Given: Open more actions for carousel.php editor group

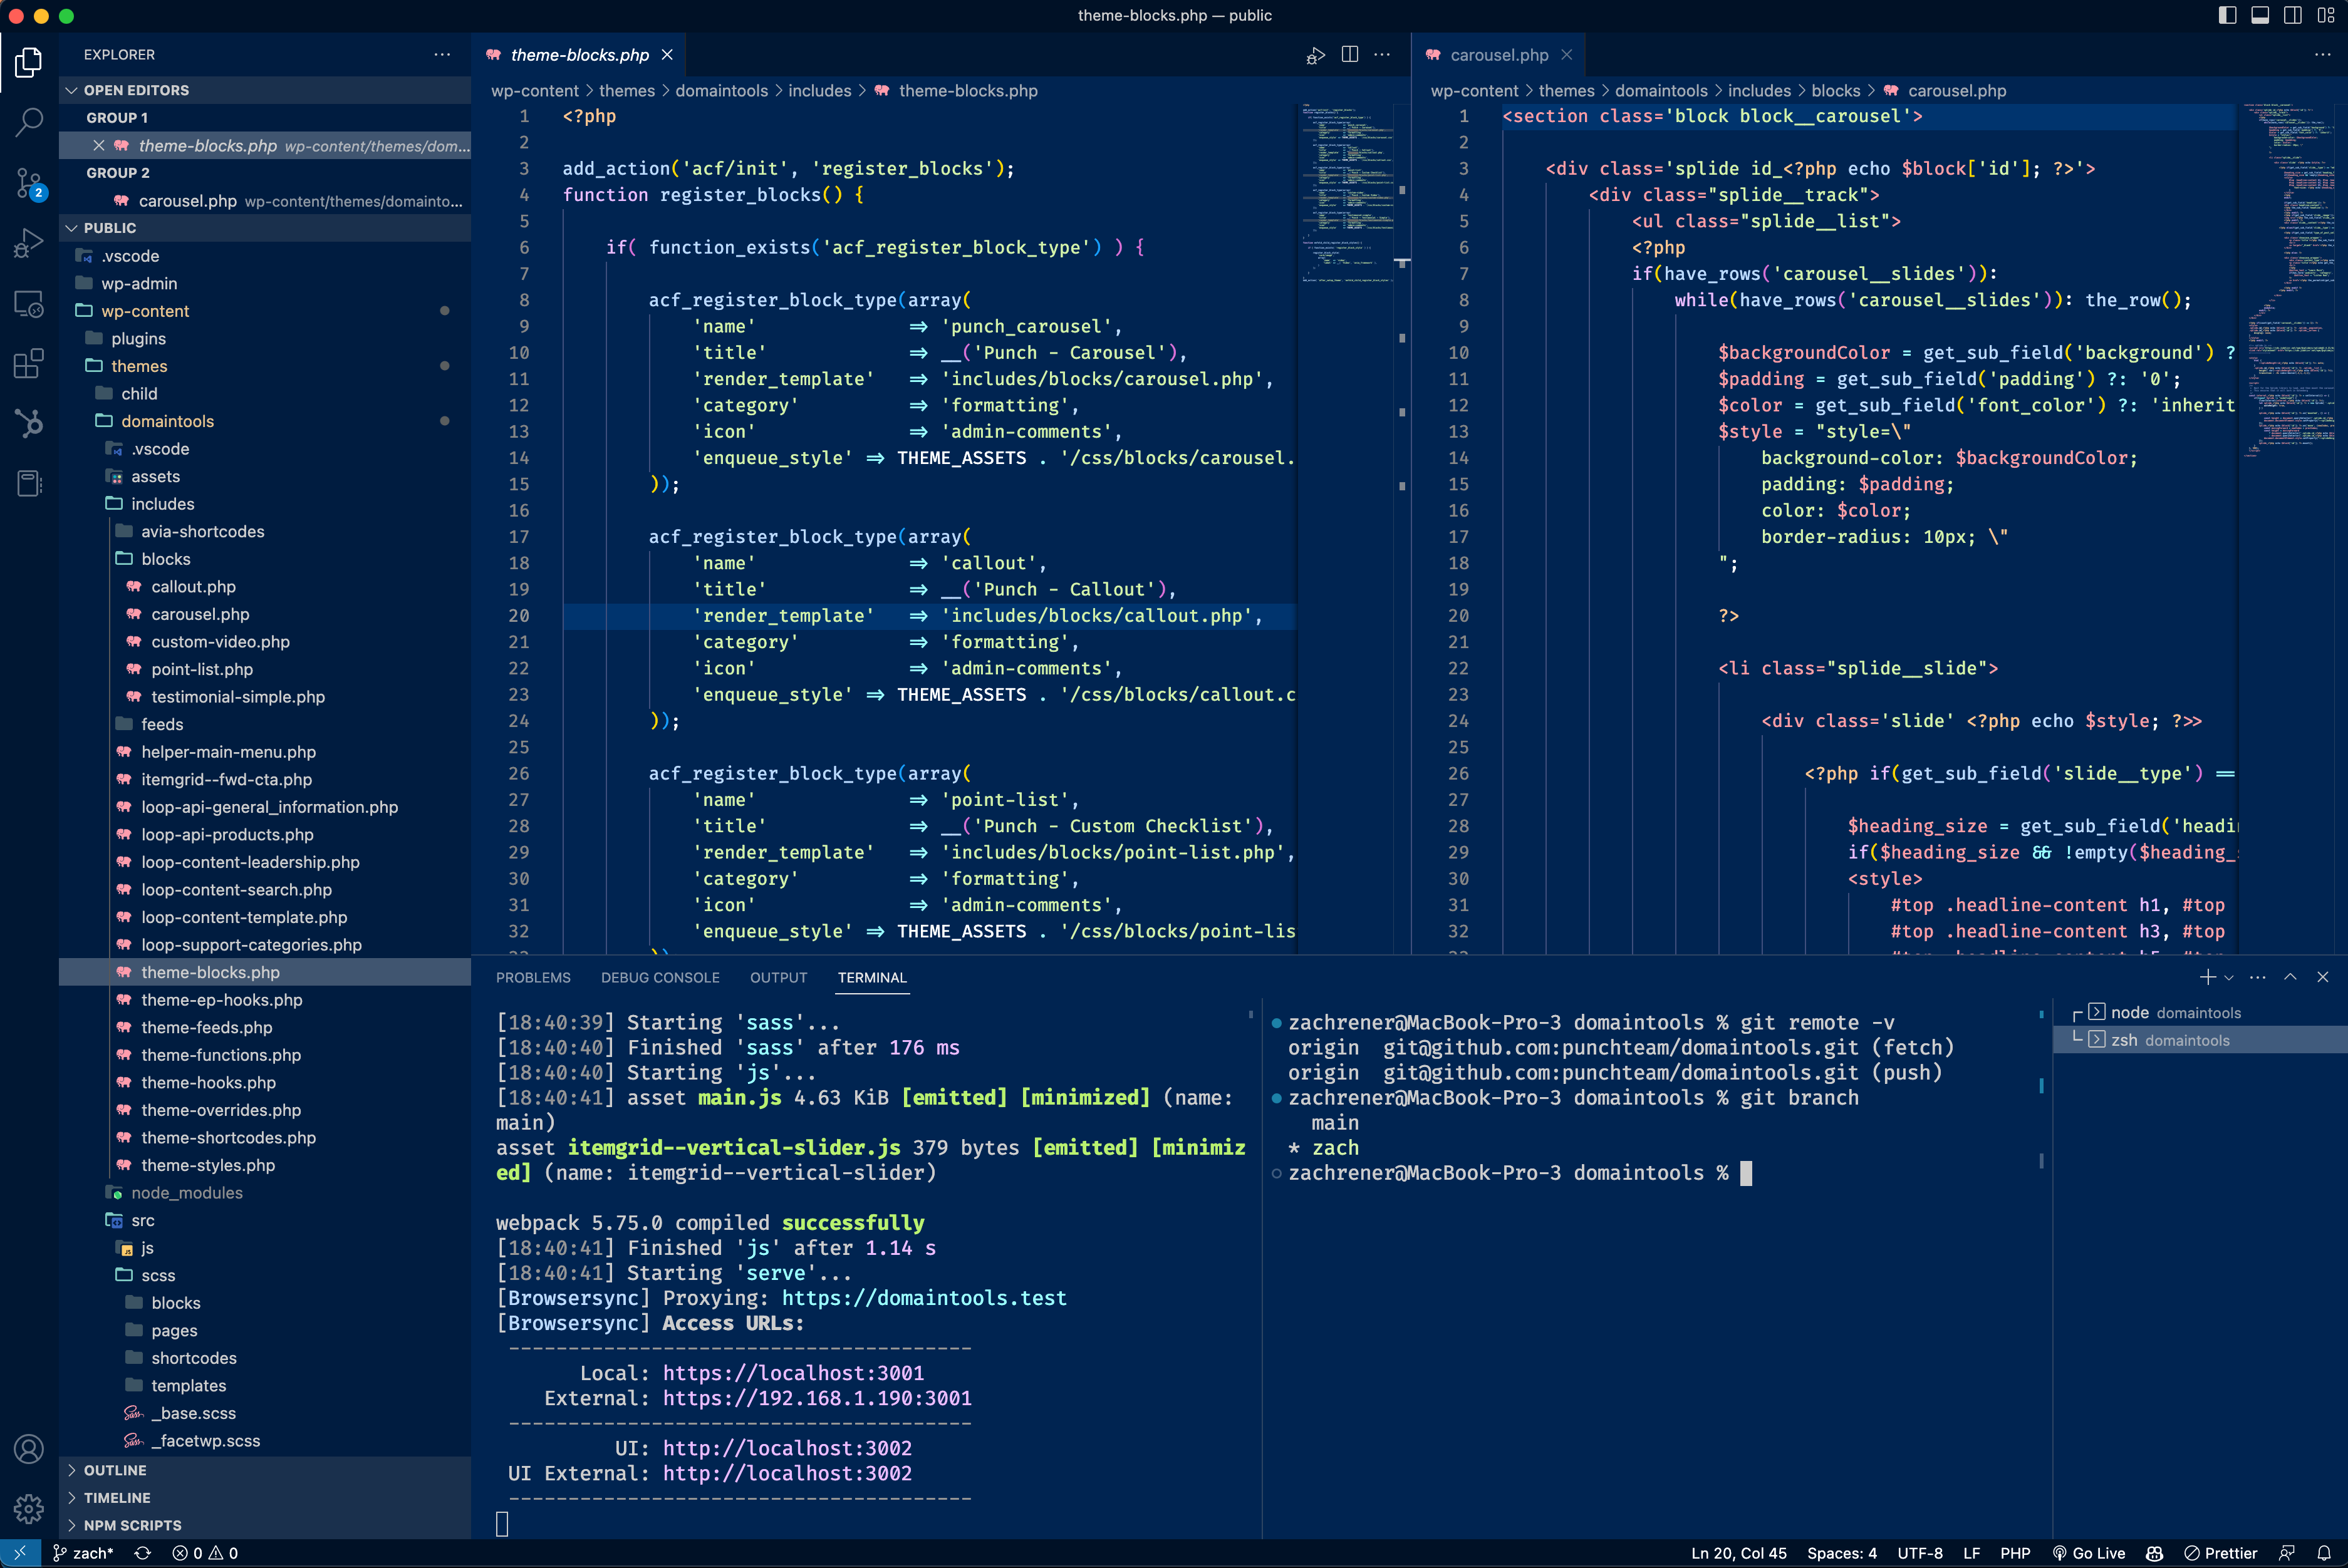Looking at the screenshot, I should (2323, 55).
